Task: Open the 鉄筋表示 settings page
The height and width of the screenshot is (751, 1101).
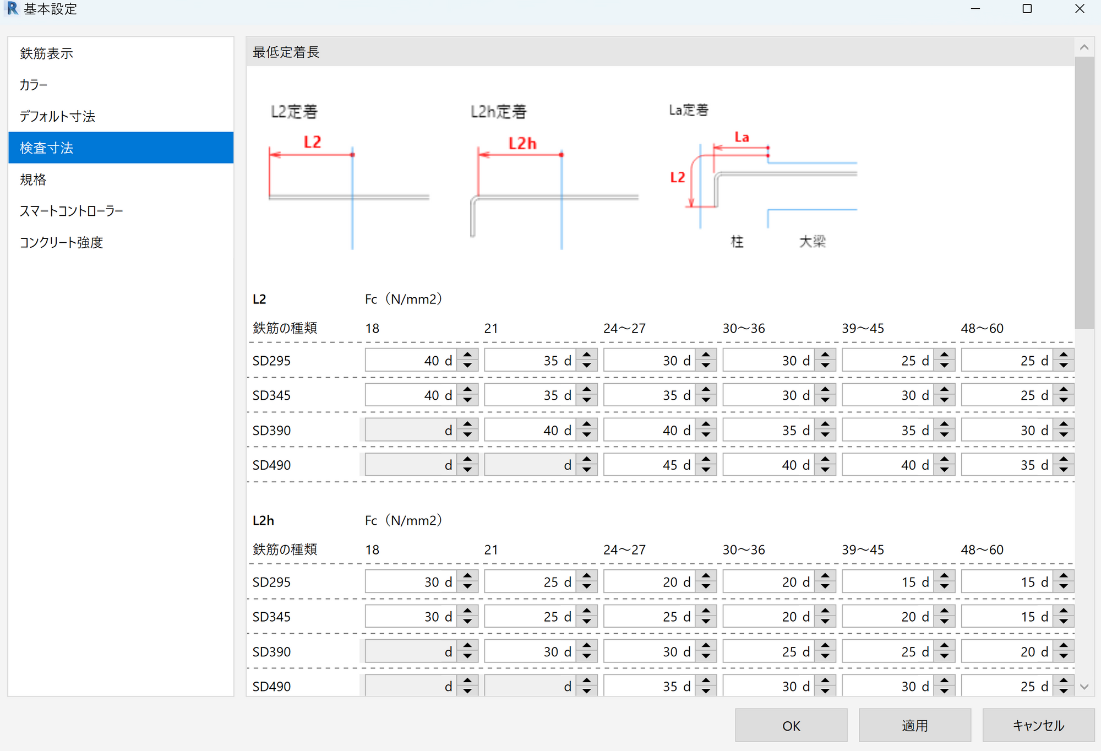Action: (47, 53)
